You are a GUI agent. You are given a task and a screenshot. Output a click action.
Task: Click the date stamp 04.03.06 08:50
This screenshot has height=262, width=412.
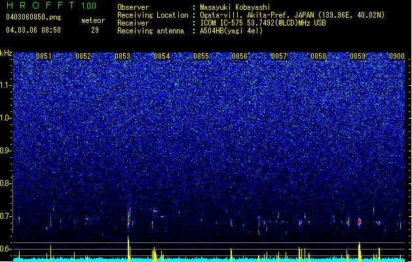coord(33,30)
